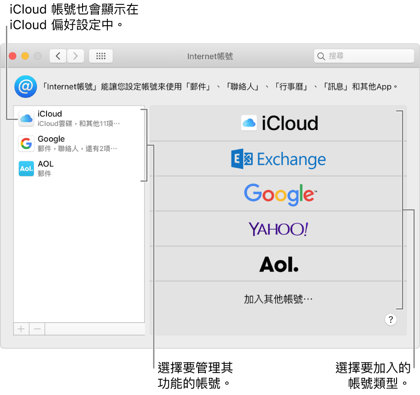Choose Yahoo! as account type to add
420x395 pixels.
tap(278, 229)
